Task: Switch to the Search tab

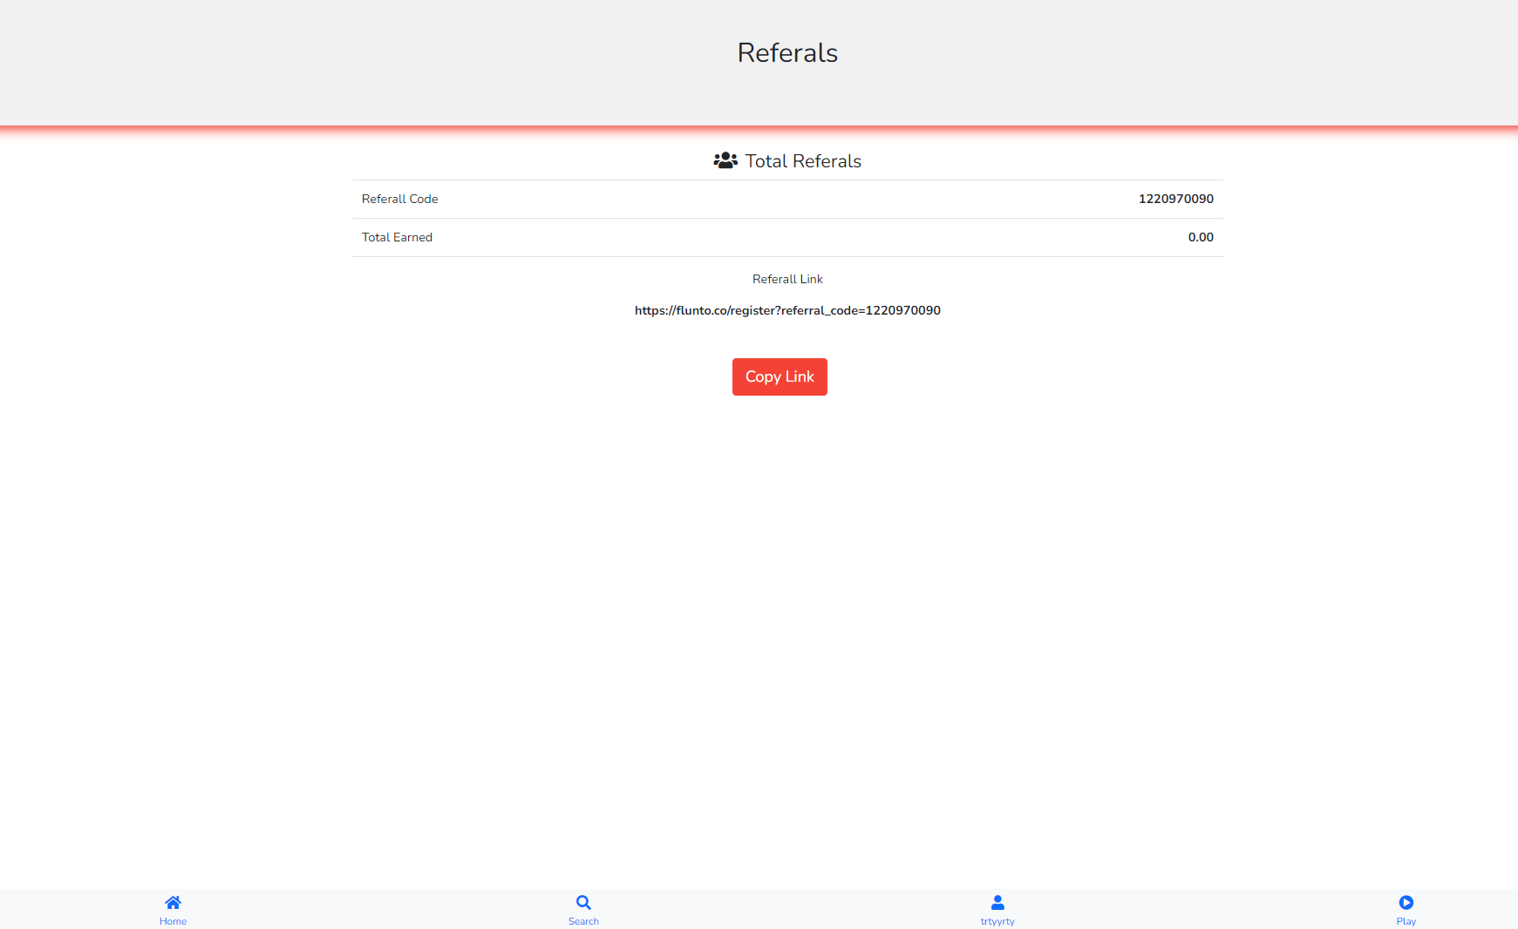Action: [x=583, y=911]
